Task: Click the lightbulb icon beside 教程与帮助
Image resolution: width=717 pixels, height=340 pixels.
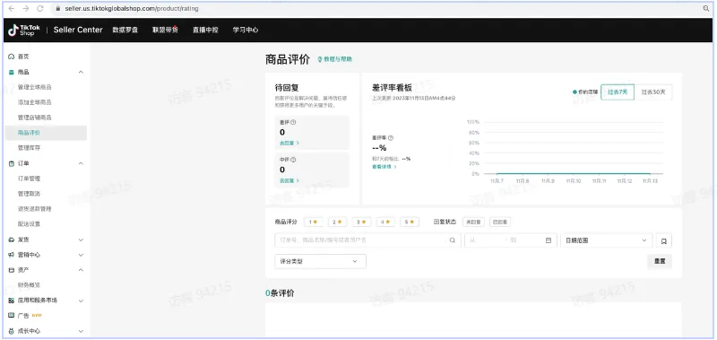Action: [x=320, y=59]
